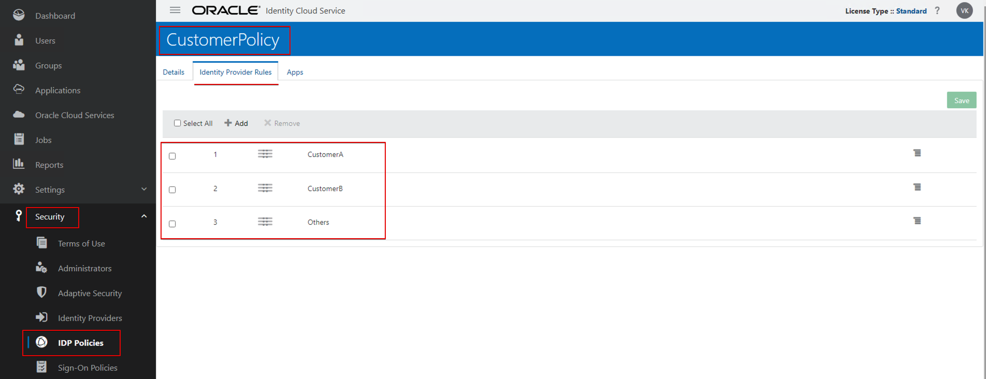
Task: Open the CustomerB rule
Action: point(325,188)
